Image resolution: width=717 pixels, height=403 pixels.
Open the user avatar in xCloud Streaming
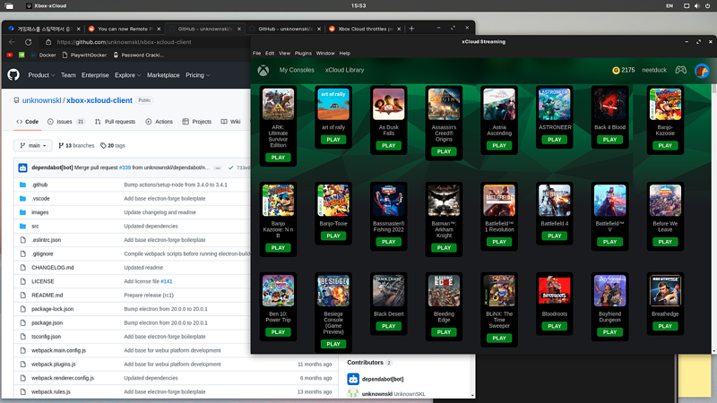pyautogui.click(x=702, y=71)
